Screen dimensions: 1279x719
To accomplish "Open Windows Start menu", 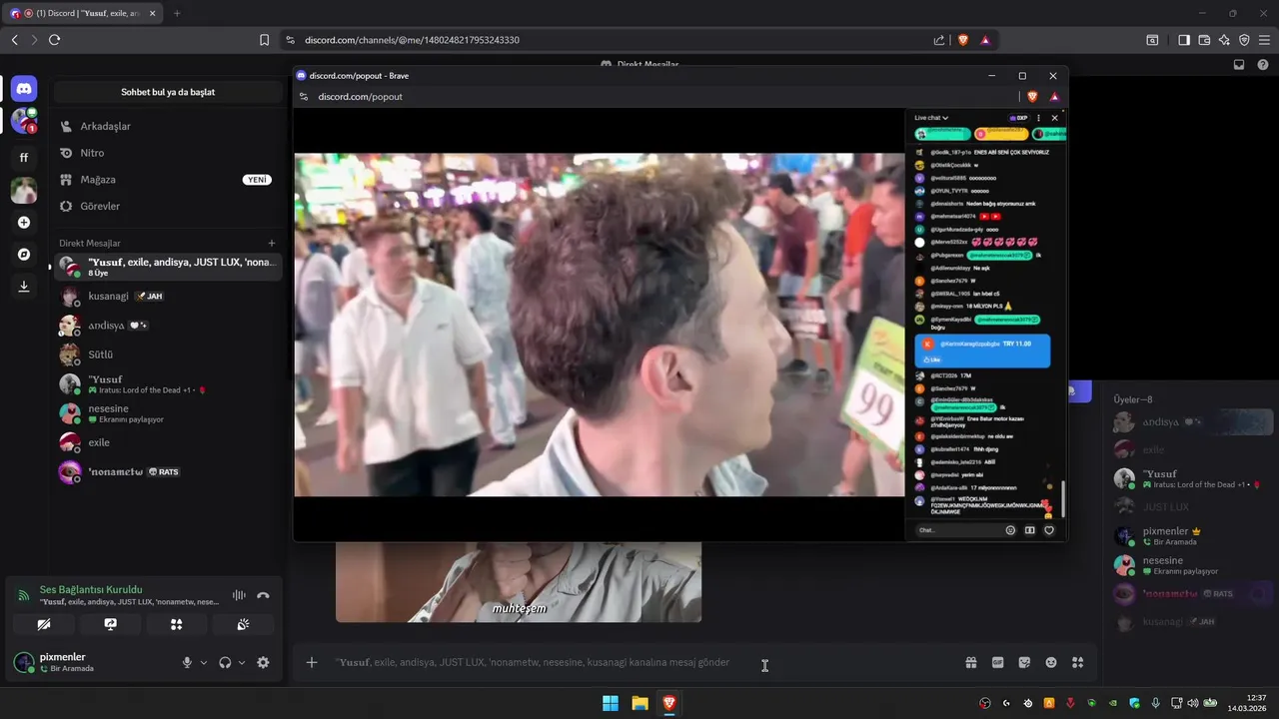I will [x=610, y=703].
